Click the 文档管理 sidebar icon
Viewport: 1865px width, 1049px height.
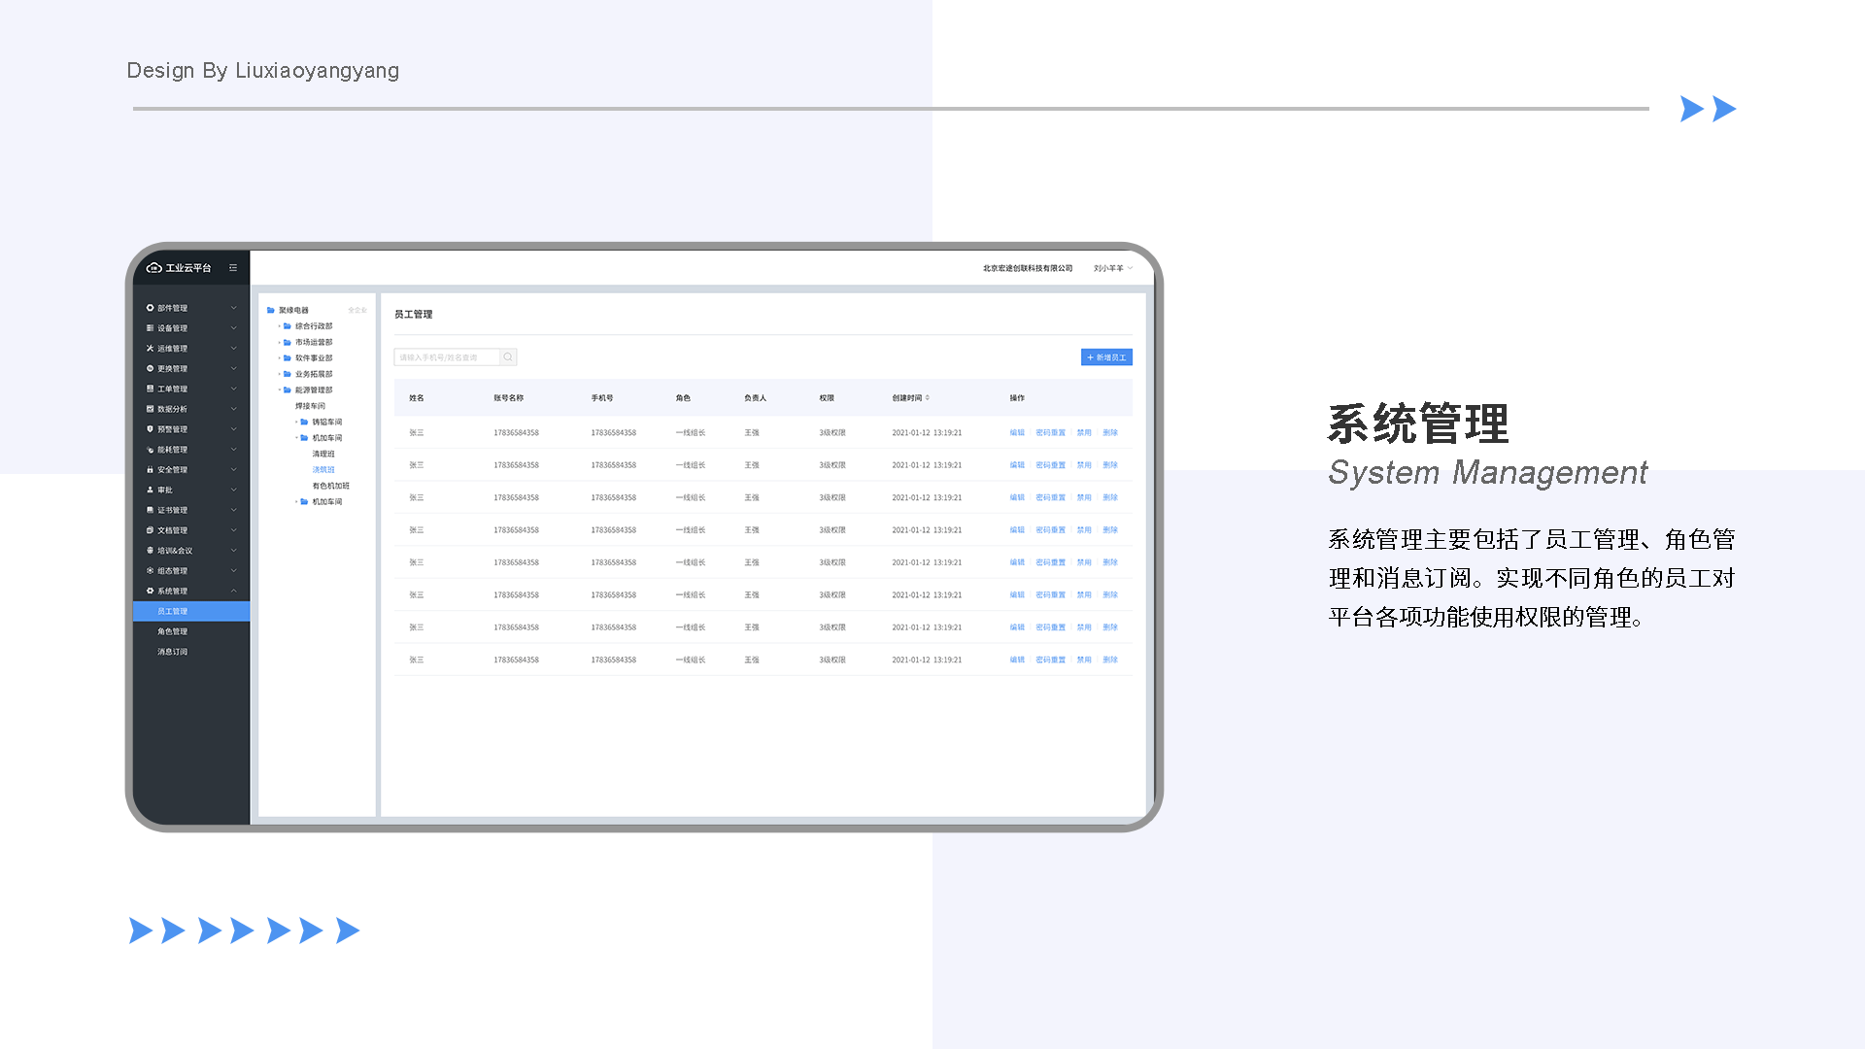point(151,530)
